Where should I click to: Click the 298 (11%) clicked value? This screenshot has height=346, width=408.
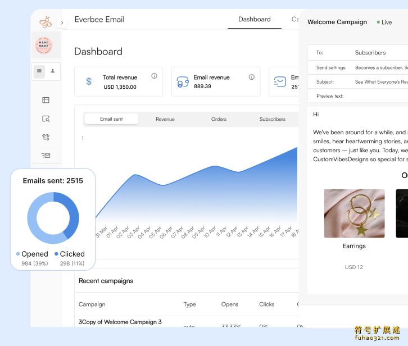[72, 263]
